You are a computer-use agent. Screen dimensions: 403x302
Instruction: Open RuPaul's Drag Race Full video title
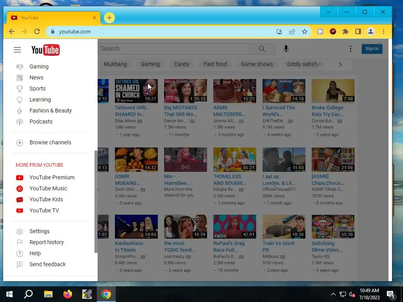coord(229,247)
